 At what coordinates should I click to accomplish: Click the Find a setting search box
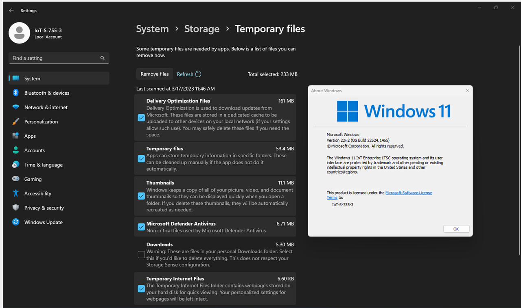tap(59, 58)
